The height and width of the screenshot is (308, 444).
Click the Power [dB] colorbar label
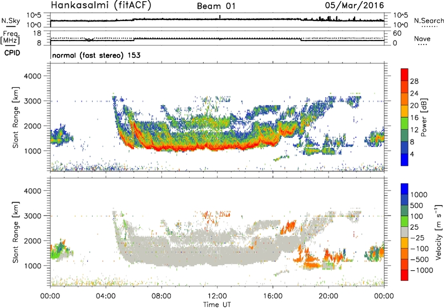[423, 117]
